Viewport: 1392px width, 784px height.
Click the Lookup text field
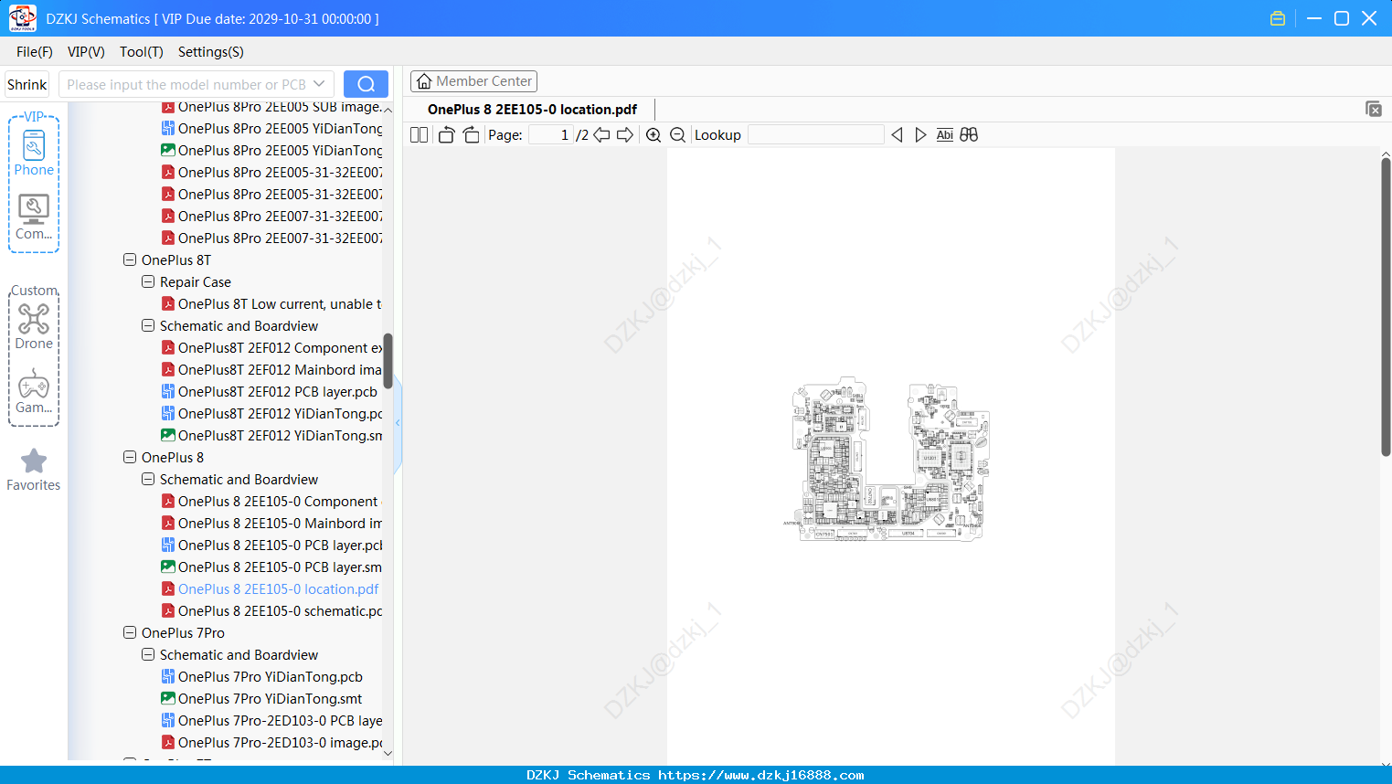click(x=815, y=134)
